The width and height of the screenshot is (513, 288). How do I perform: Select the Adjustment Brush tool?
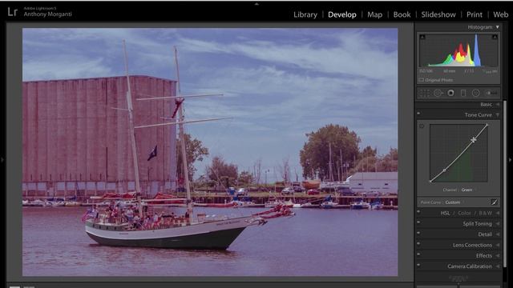click(x=491, y=94)
